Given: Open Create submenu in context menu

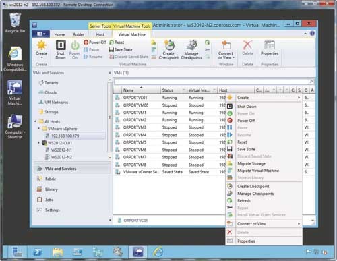Looking at the screenshot, I should [x=264, y=98].
